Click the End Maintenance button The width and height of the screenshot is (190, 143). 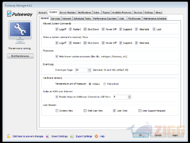[x=20, y=56]
